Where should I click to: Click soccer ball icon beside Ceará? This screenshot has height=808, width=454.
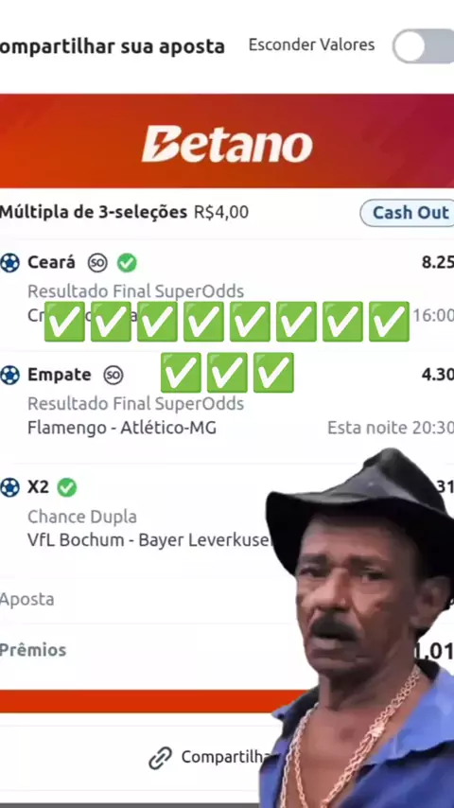(9, 263)
